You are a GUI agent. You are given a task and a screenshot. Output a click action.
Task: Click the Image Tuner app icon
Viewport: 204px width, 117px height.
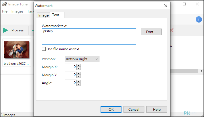[5, 4]
